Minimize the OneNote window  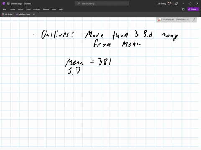(183, 4)
